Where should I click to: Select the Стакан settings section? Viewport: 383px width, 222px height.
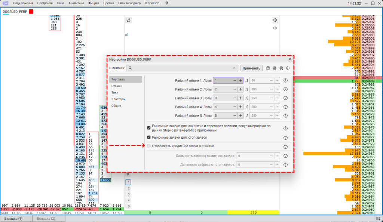coord(116,86)
